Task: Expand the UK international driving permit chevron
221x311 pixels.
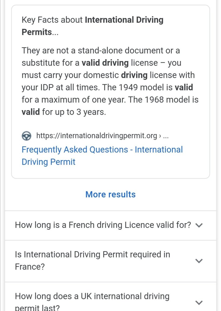Action: coord(199,302)
